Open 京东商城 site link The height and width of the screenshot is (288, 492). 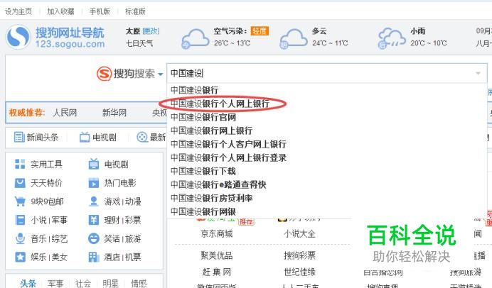coord(217,233)
